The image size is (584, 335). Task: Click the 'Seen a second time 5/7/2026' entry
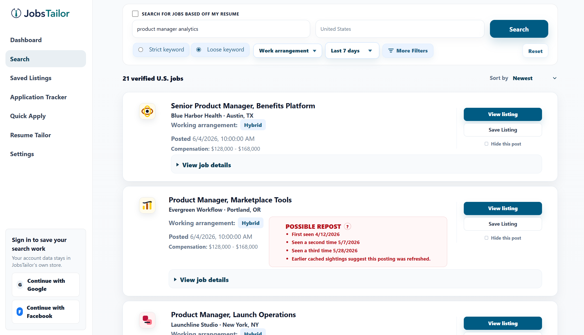tap(326, 242)
